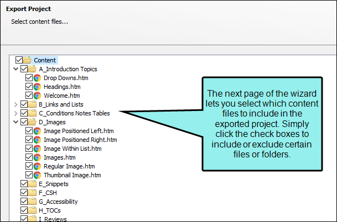The height and width of the screenshot is (222, 337).
Task: Click the Chrome icon beside Images.htm
Action: click(37, 157)
